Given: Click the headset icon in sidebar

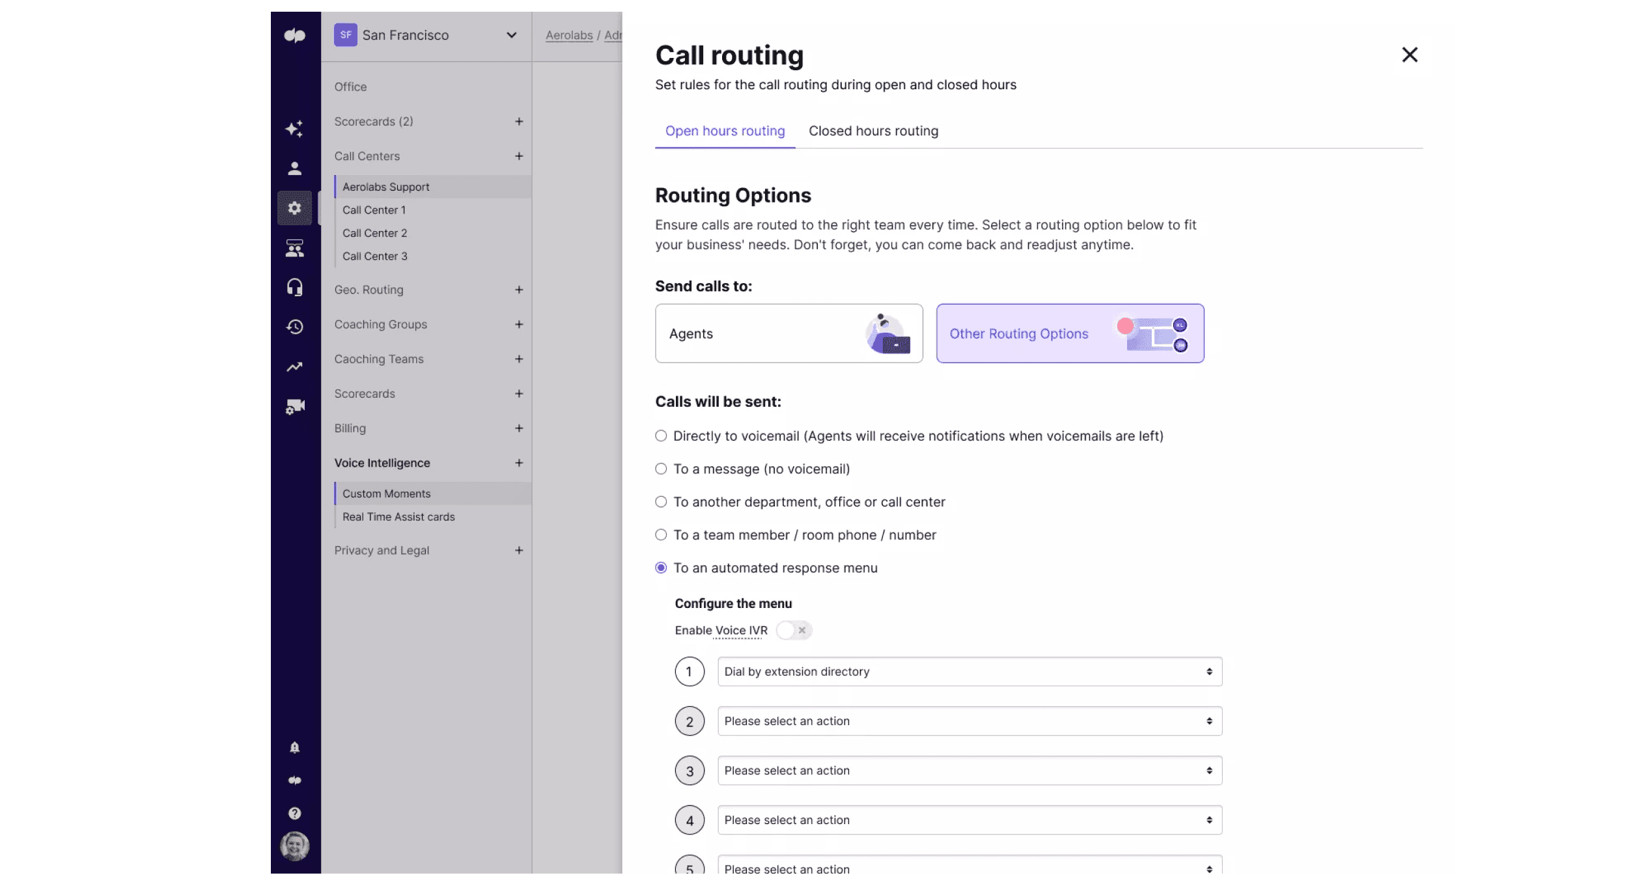Looking at the screenshot, I should point(294,287).
